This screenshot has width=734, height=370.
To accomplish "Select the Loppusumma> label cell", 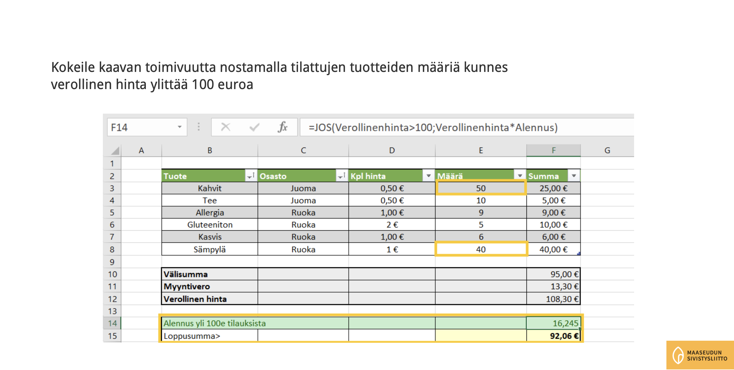I will tap(210, 336).
